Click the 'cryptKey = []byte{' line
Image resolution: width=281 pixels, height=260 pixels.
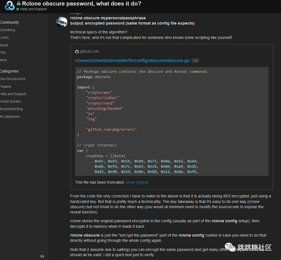click(105, 156)
